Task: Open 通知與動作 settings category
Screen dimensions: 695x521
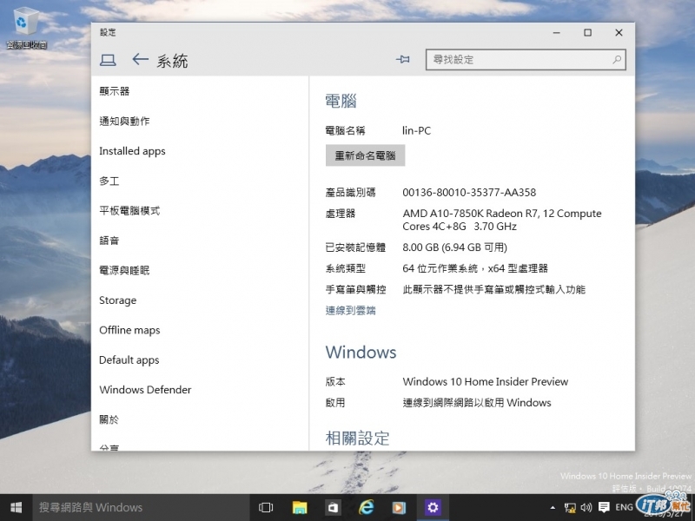Action: [124, 121]
